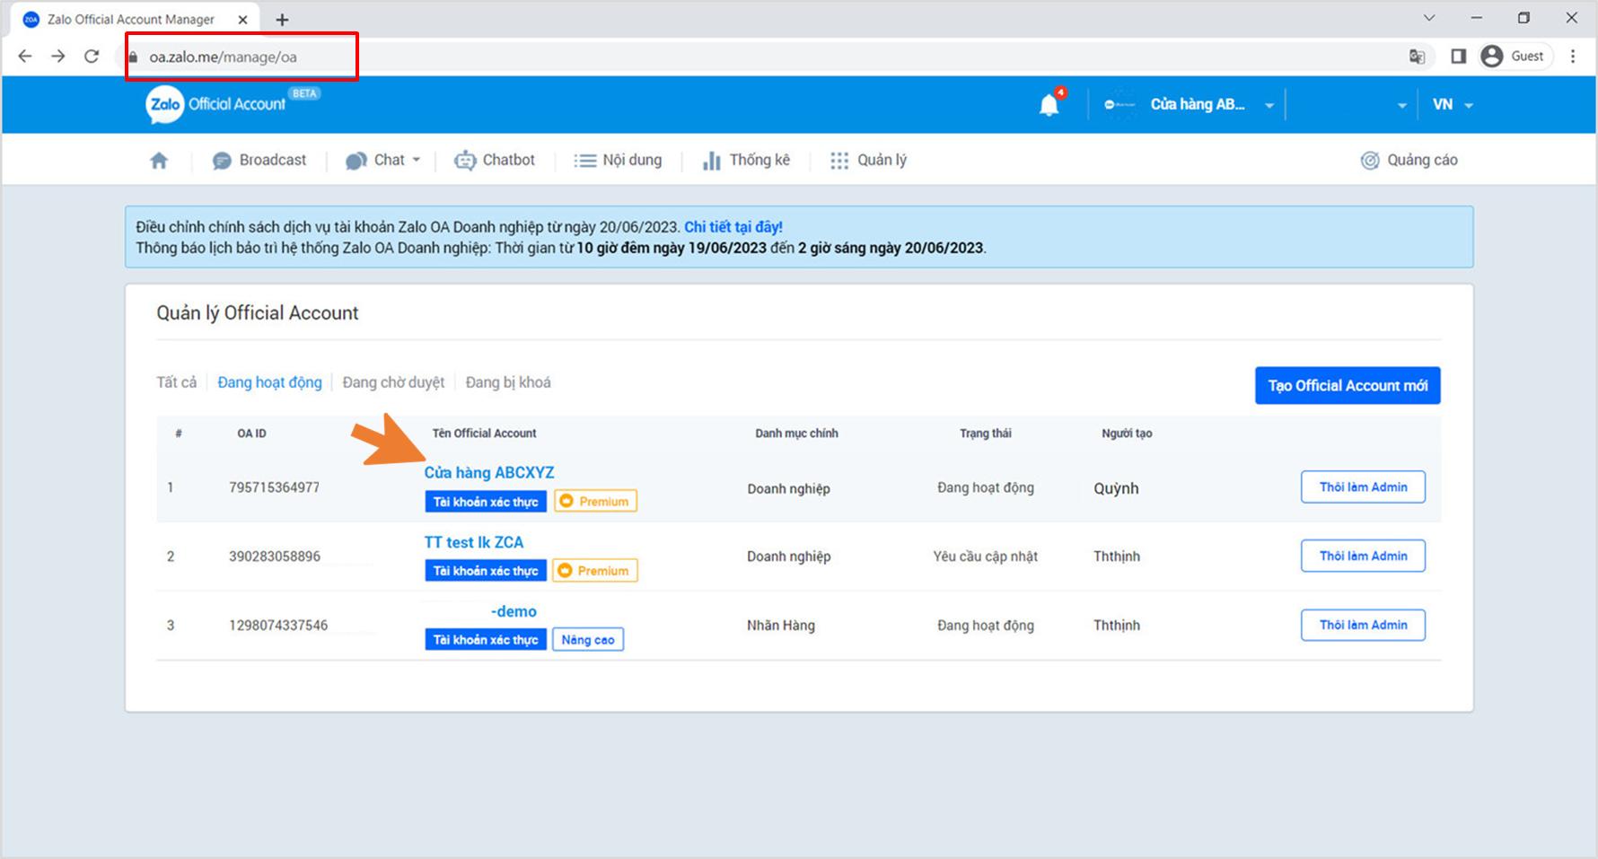1598x859 pixels.
Task: Click Yêu cầu cập nhật status text
Action: (985, 557)
